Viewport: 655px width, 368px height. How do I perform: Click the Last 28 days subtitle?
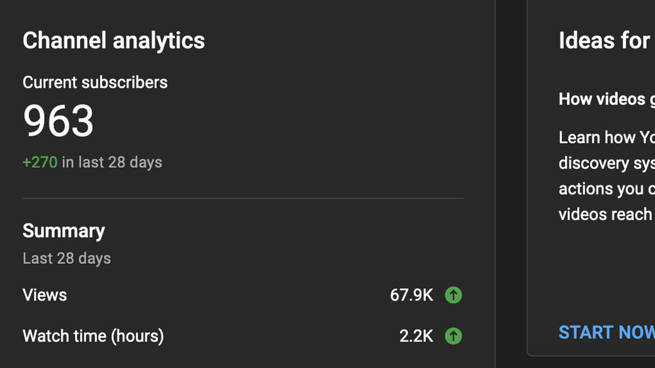pos(67,258)
